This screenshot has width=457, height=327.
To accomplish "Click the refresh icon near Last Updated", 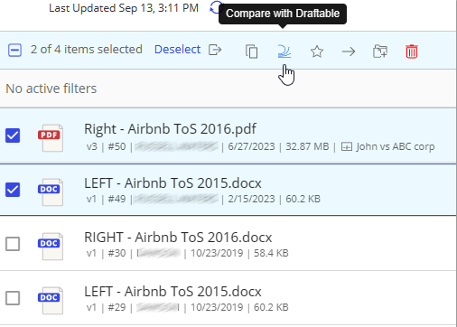I will [x=215, y=7].
